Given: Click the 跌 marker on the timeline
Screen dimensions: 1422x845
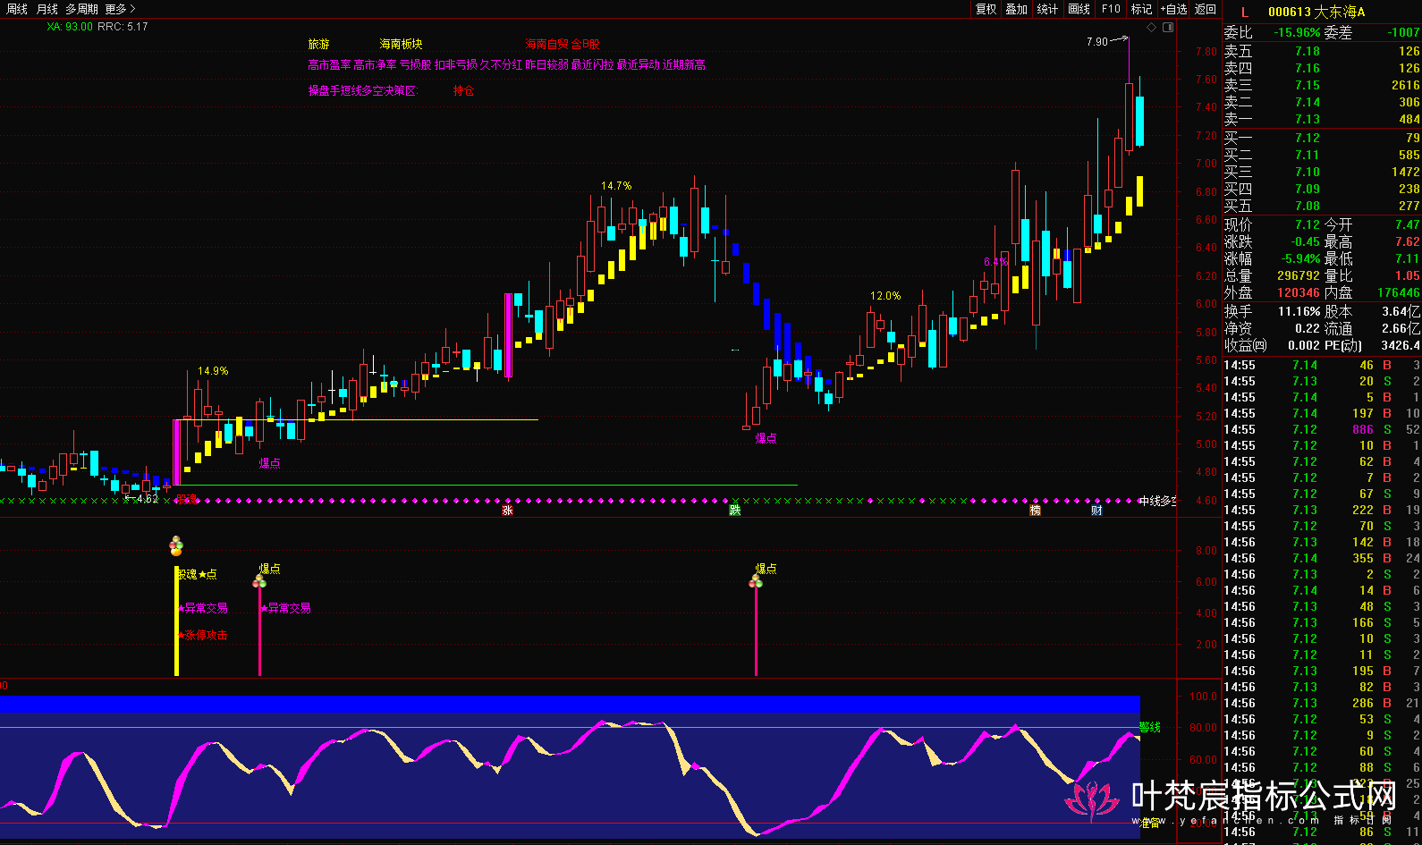Looking at the screenshot, I should tap(735, 511).
